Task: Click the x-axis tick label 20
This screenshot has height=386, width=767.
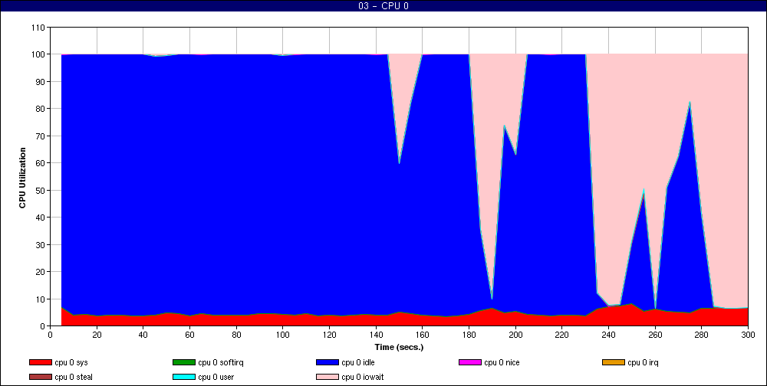Action: tap(97, 335)
